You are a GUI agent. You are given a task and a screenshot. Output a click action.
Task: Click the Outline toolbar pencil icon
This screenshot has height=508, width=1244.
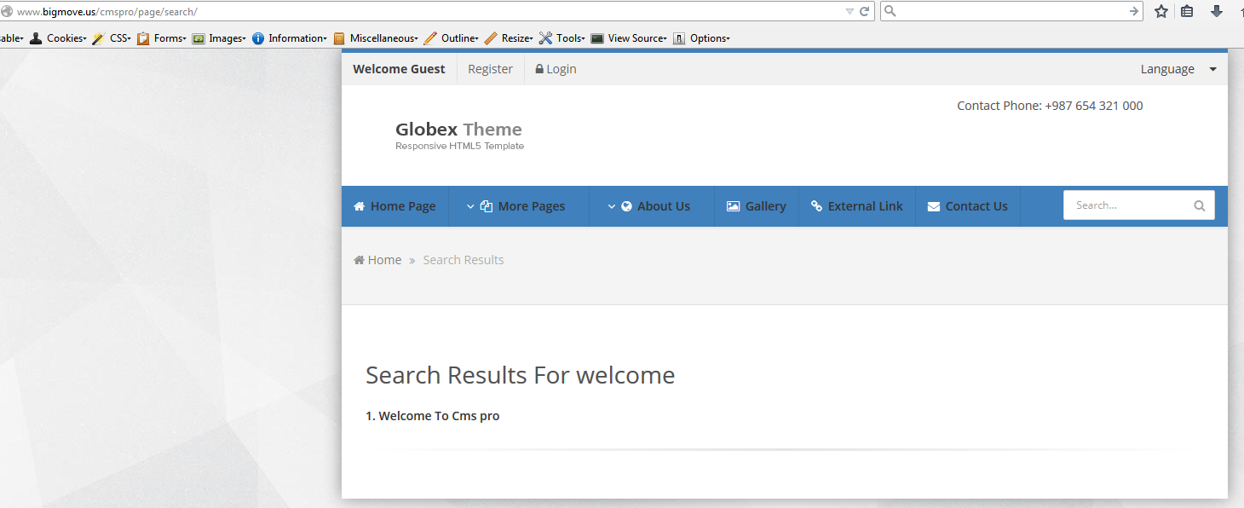click(x=430, y=38)
